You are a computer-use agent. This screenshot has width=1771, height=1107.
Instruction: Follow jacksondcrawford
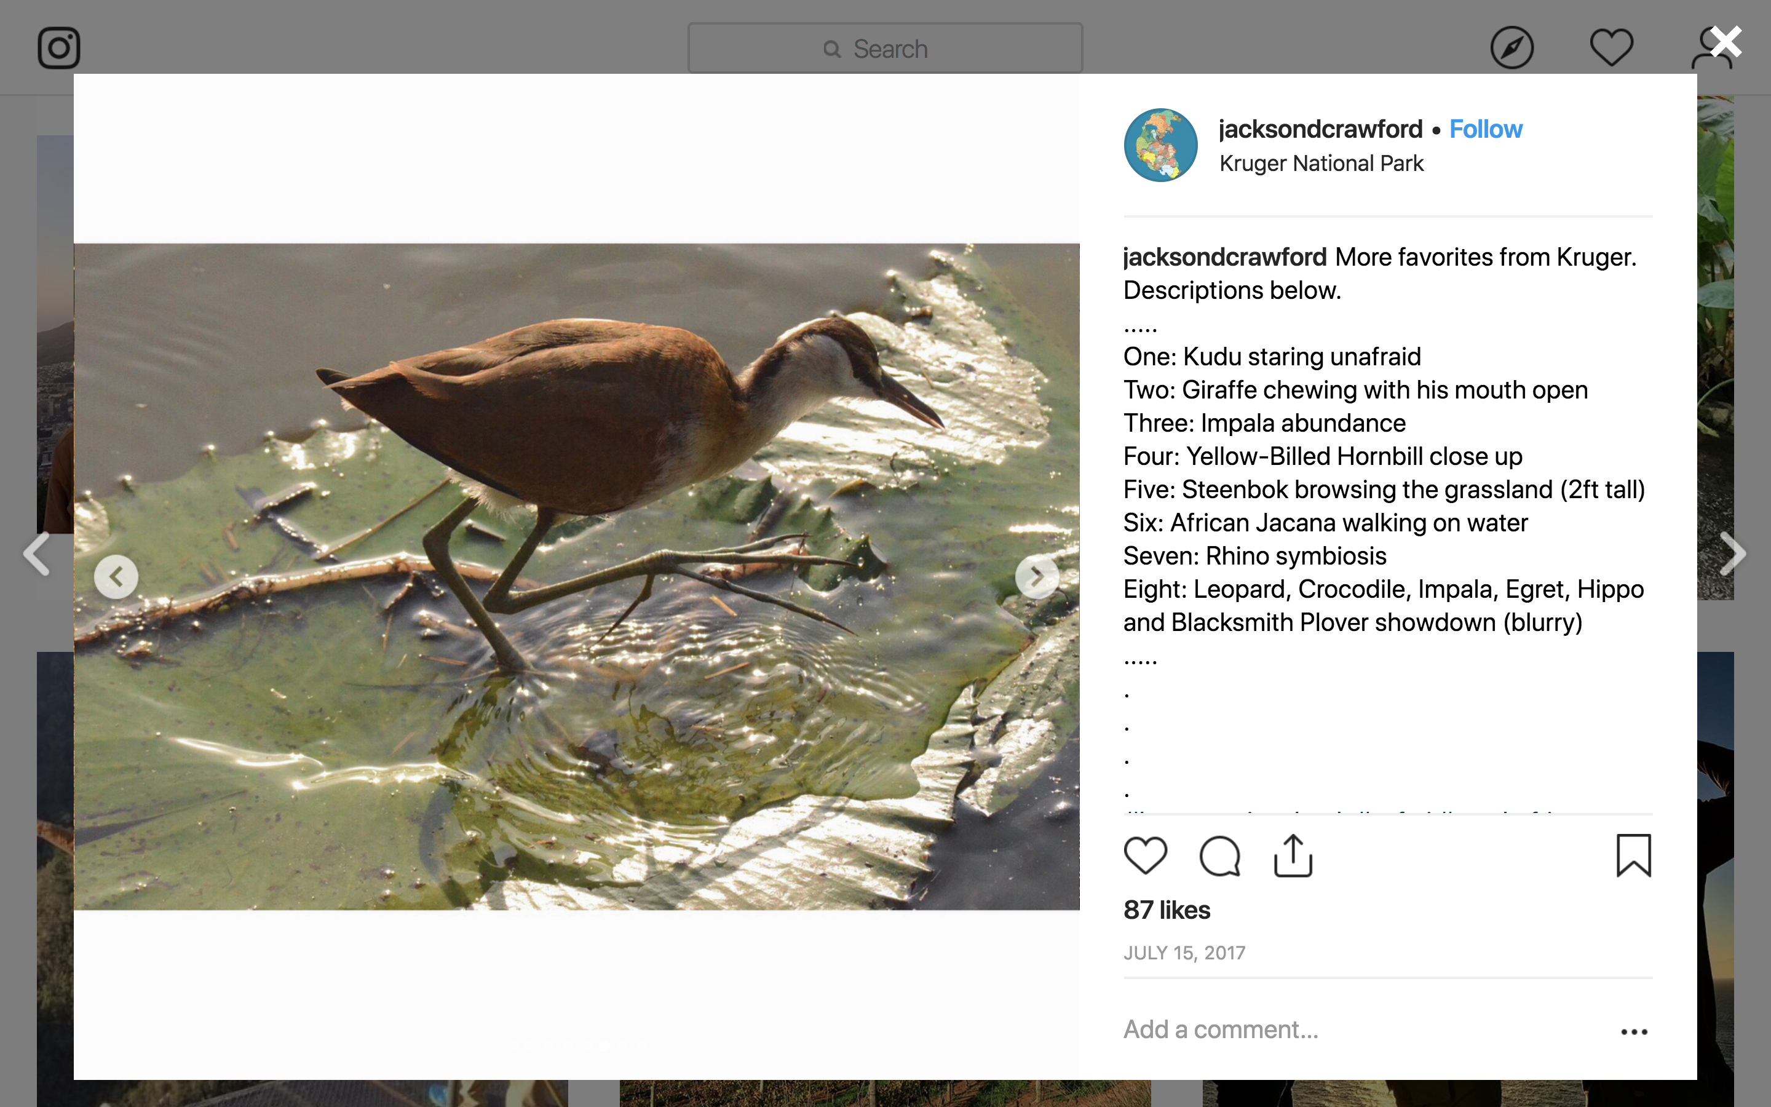pyautogui.click(x=1486, y=130)
